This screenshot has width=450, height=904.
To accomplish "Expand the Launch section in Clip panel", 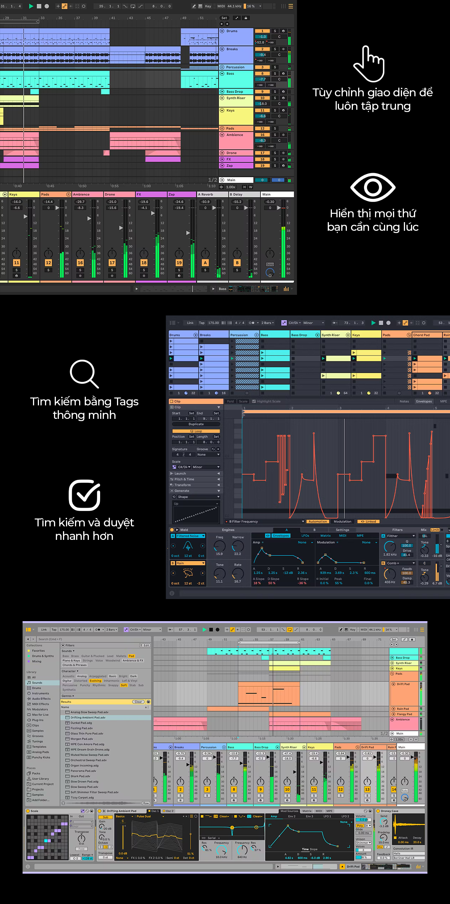I will pyautogui.click(x=195, y=474).
